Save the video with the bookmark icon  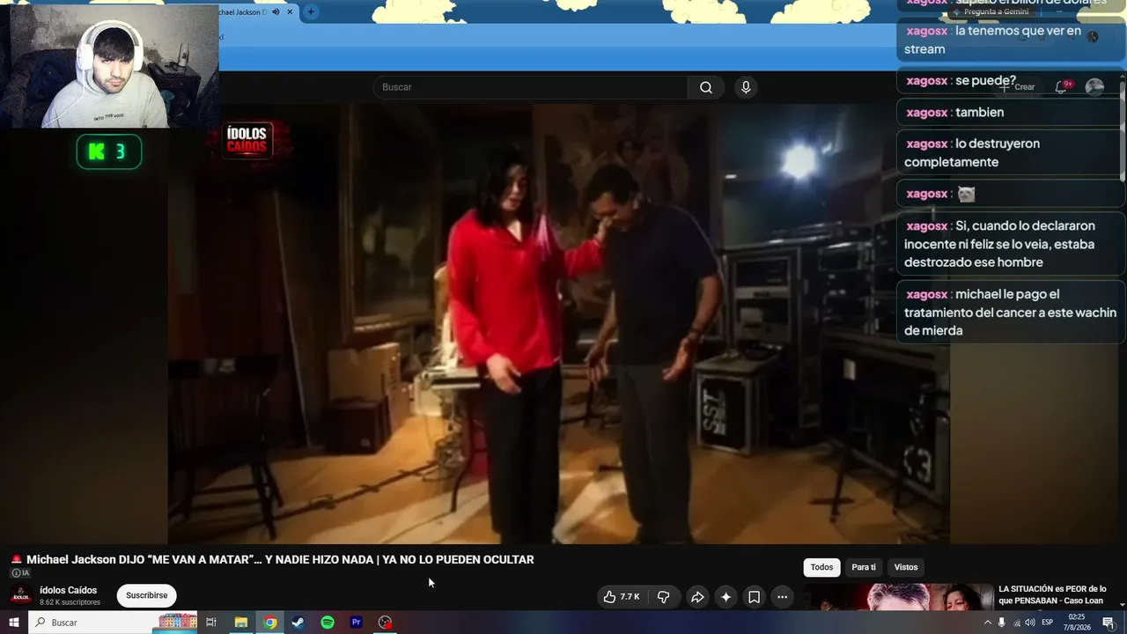click(755, 597)
